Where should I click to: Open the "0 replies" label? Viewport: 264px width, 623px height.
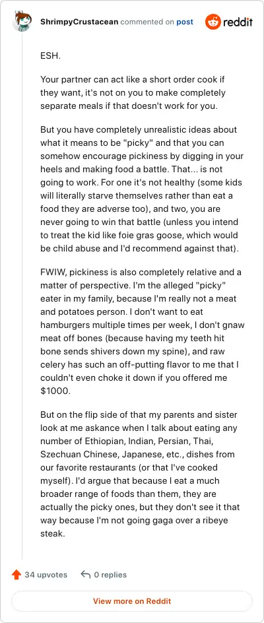coord(110,575)
